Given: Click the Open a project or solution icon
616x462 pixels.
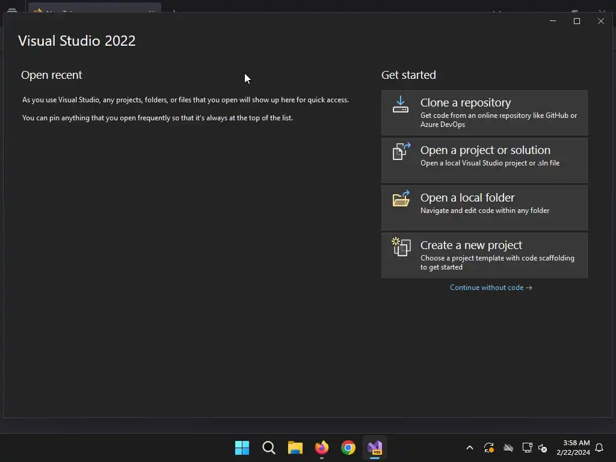Looking at the screenshot, I should tap(401, 151).
